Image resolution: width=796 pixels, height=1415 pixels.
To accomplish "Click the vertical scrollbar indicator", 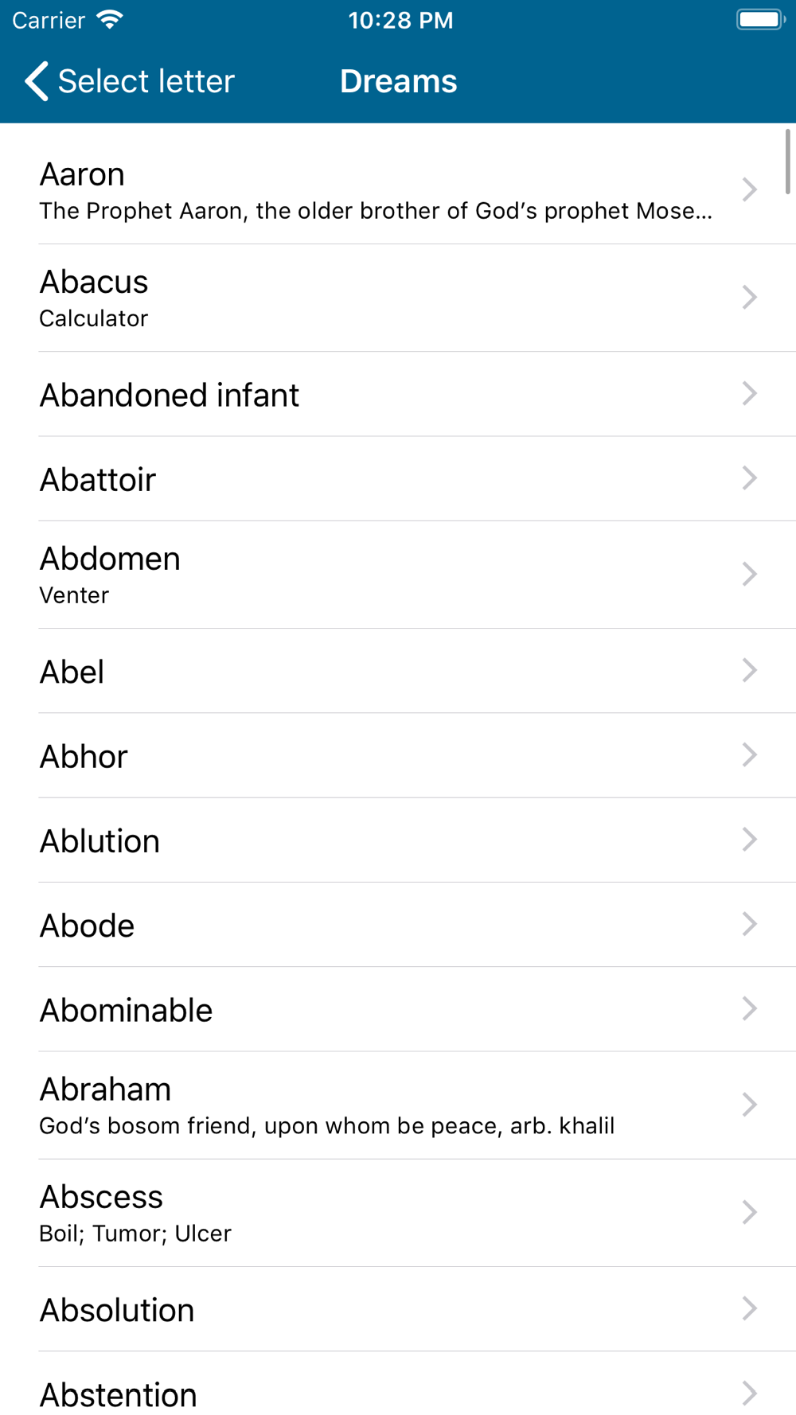I will pos(787,162).
